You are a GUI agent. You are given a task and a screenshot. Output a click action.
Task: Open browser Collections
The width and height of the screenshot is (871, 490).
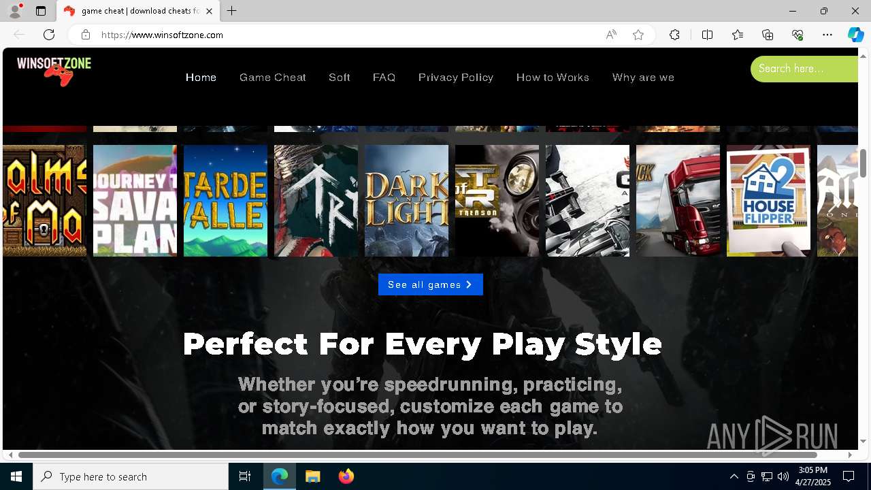(768, 35)
